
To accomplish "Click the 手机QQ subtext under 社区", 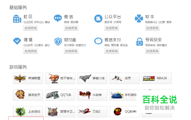I will (39, 22).
